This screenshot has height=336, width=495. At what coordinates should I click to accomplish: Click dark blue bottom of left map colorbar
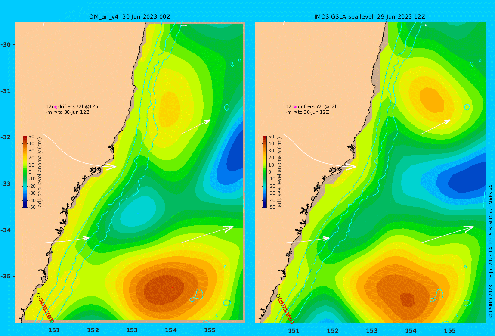pyautogui.click(x=25, y=206)
